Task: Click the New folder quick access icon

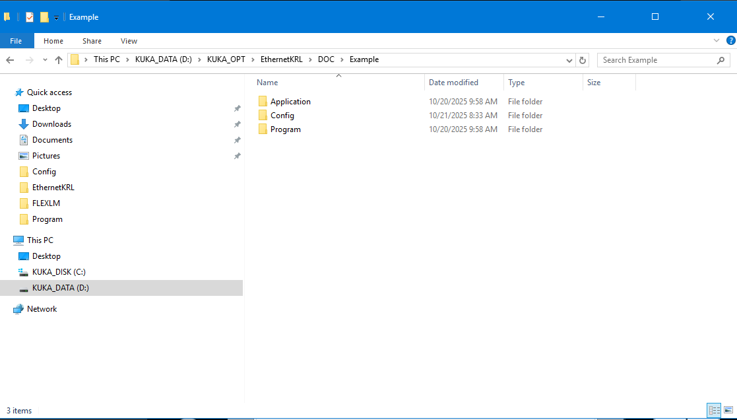Action: pos(44,17)
